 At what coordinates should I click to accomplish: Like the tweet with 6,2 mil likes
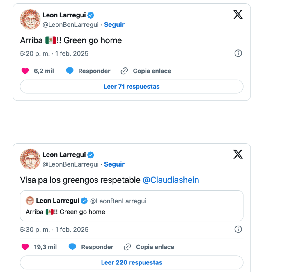click(x=25, y=71)
